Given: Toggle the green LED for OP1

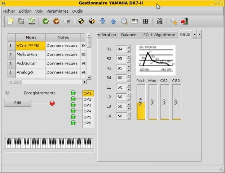Looking at the screenshot, I should 73,93.
